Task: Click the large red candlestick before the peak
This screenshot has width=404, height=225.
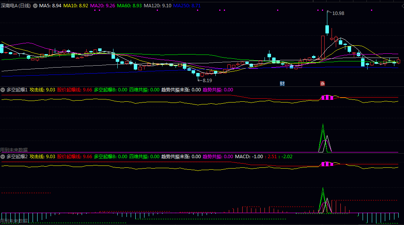Action: pyautogui.click(x=323, y=47)
